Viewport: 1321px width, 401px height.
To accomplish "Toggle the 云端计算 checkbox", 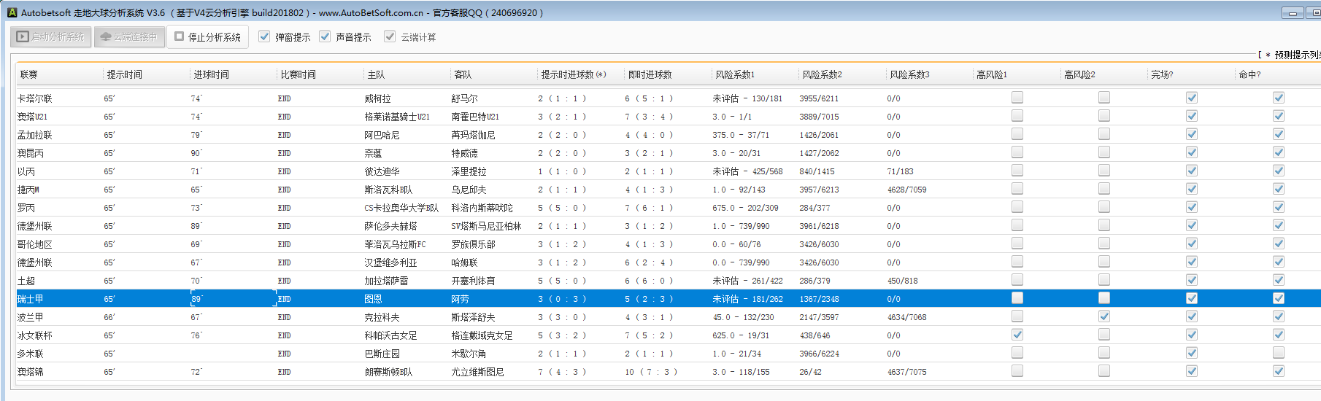I will click(x=390, y=36).
